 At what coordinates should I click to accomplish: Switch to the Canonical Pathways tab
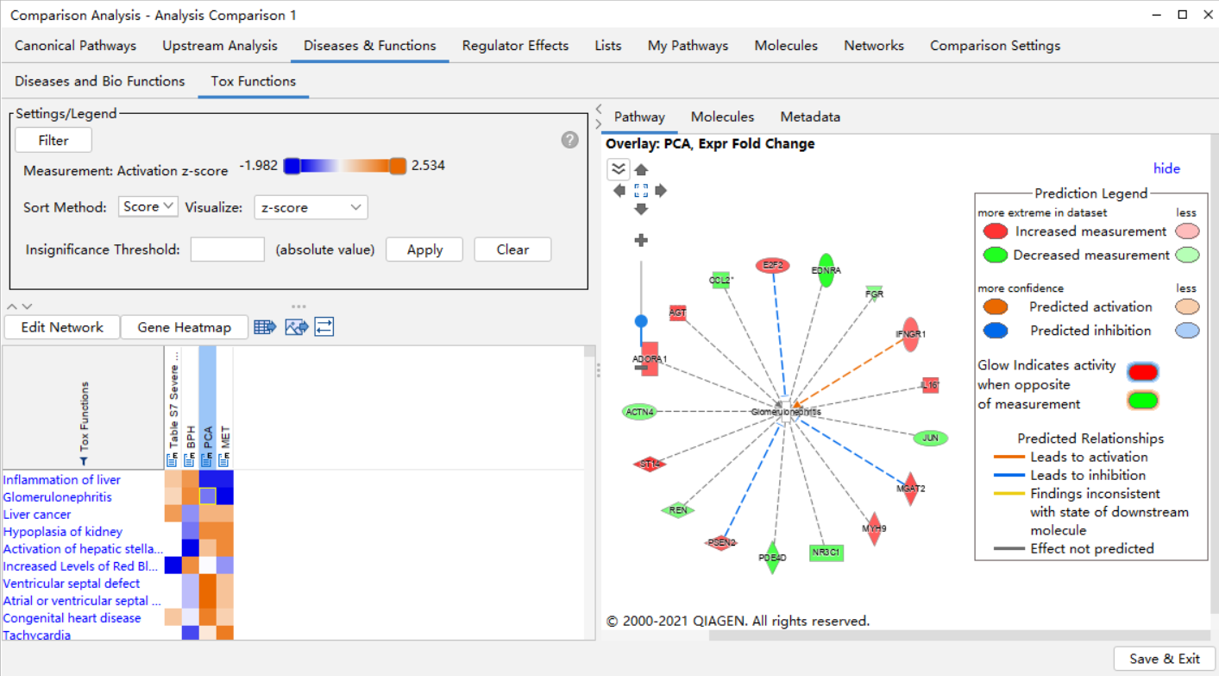pos(76,46)
